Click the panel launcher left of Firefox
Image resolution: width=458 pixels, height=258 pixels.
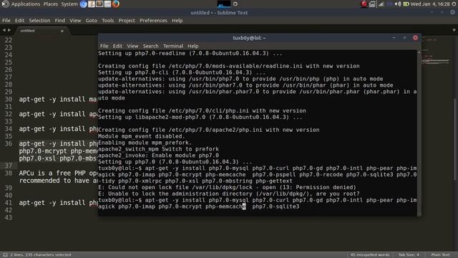[x=108, y=4]
